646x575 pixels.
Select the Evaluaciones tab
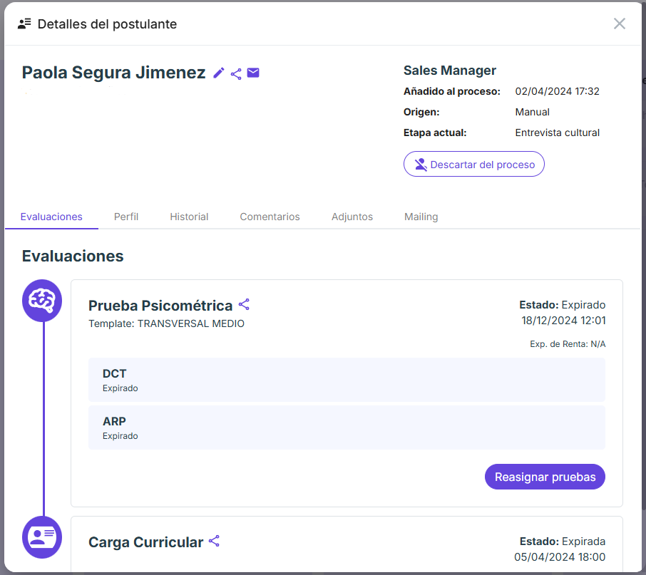(51, 217)
